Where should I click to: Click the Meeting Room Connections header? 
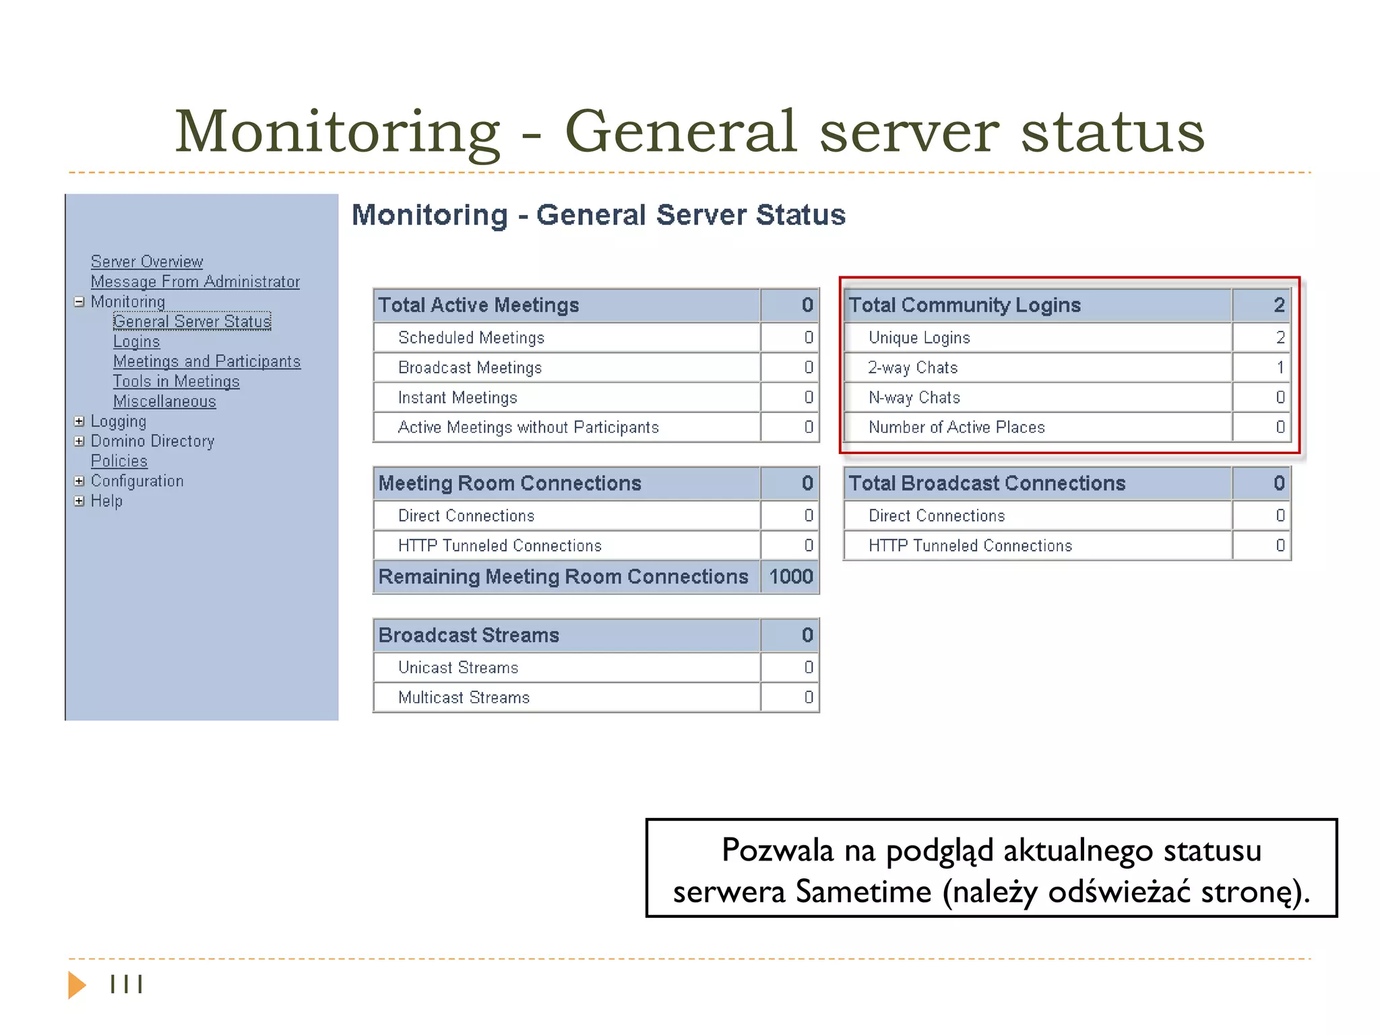(596, 483)
